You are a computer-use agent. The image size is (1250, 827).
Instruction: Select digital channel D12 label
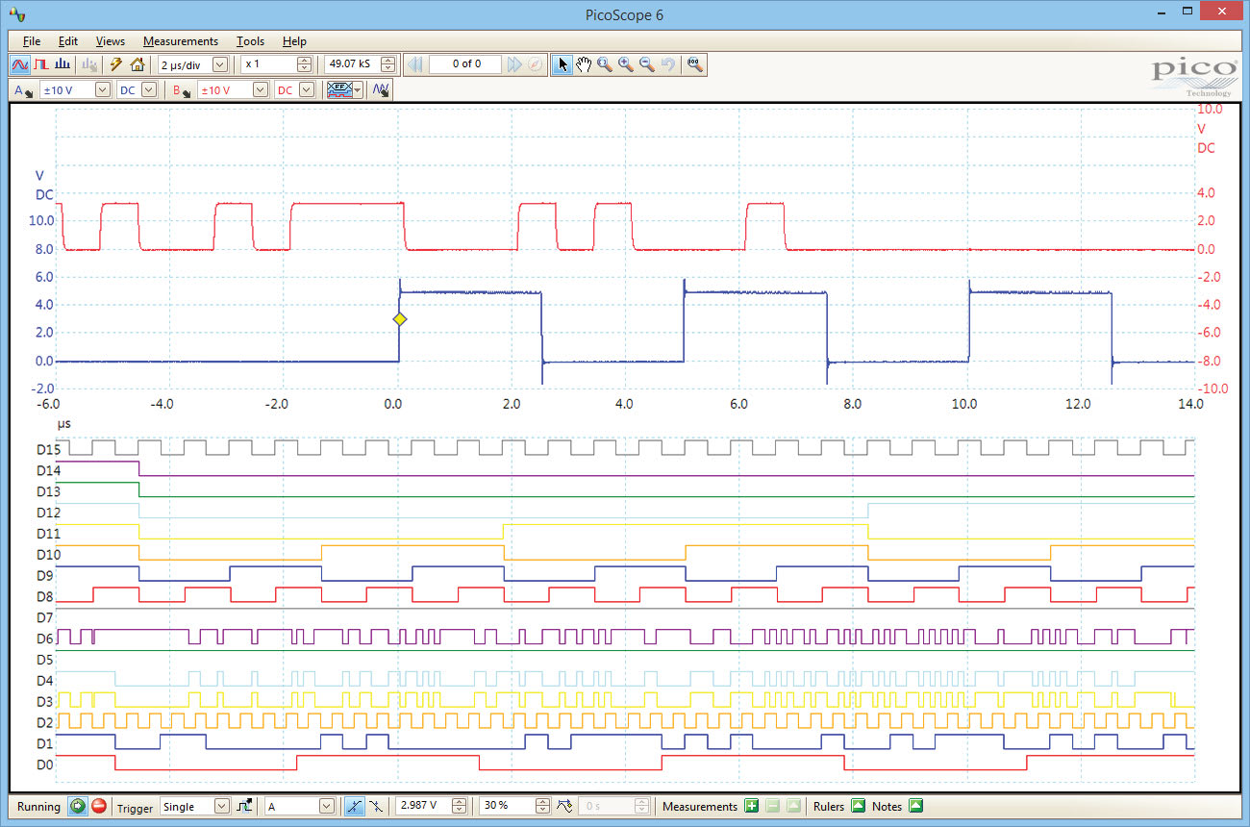(48, 513)
